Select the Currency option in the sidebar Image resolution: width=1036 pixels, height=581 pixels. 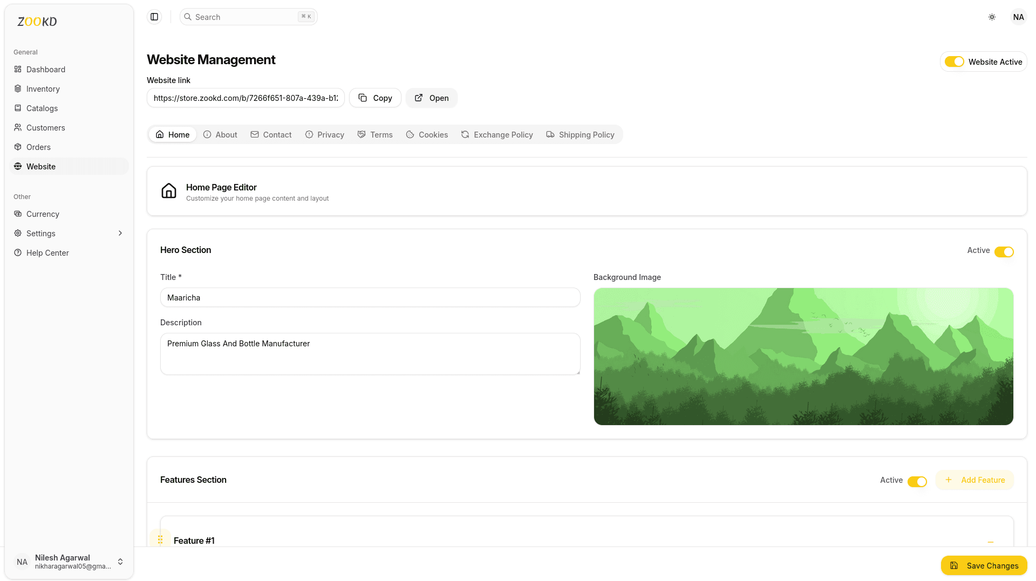[43, 214]
